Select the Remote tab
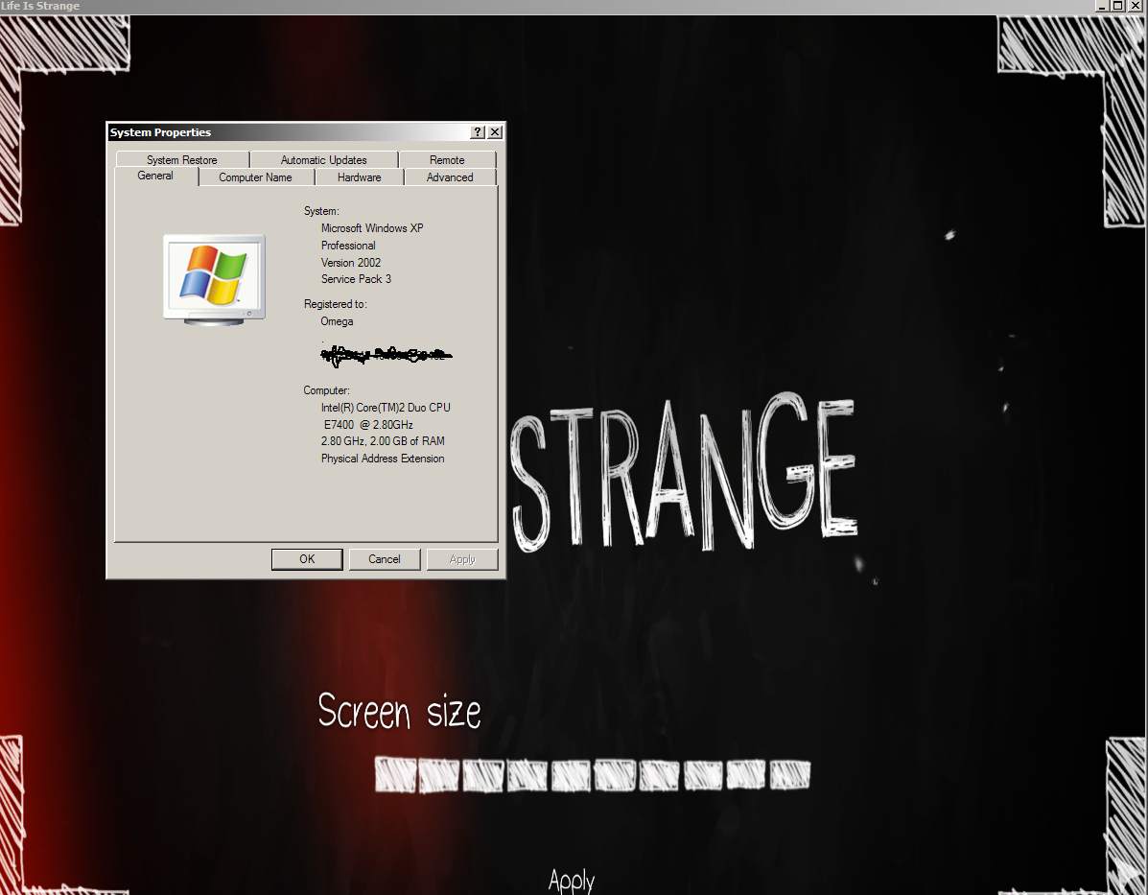Image resolution: width=1148 pixels, height=895 pixels. click(x=447, y=159)
